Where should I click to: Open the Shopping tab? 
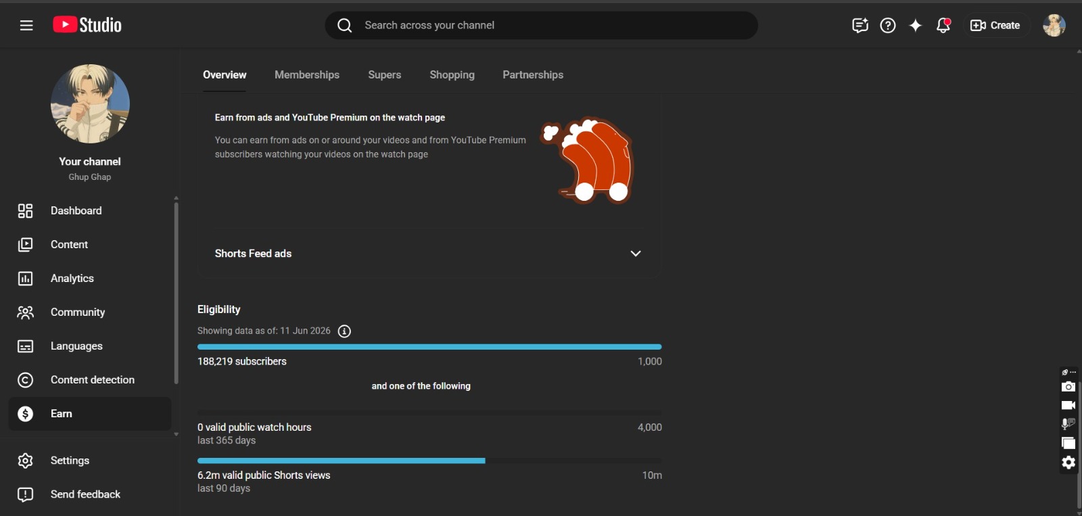click(x=452, y=75)
